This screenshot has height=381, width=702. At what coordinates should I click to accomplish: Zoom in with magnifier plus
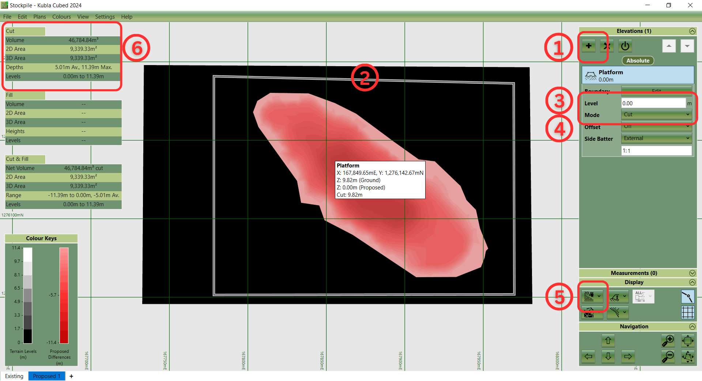tap(668, 340)
